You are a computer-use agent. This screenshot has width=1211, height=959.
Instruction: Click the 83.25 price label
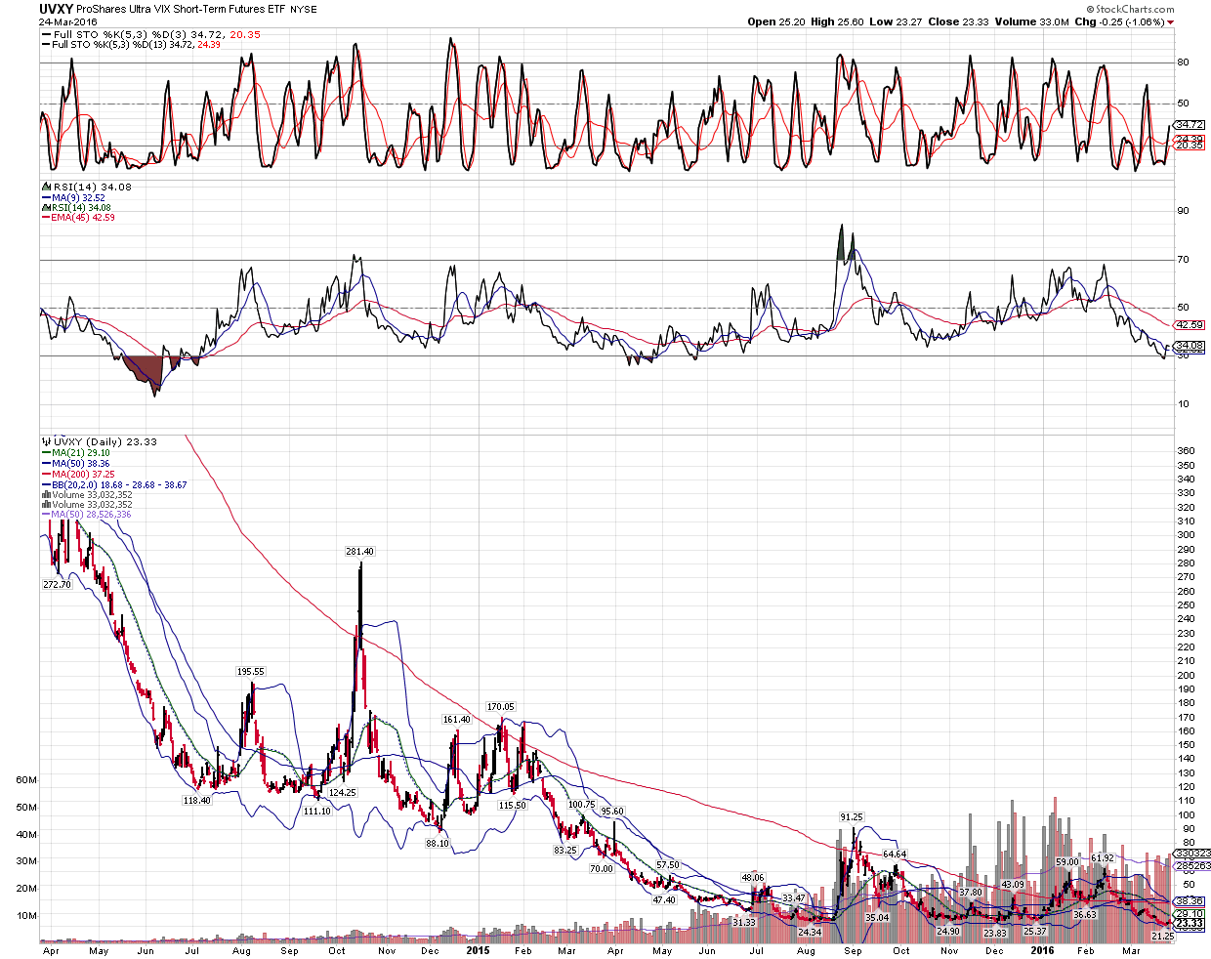tap(565, 850)
